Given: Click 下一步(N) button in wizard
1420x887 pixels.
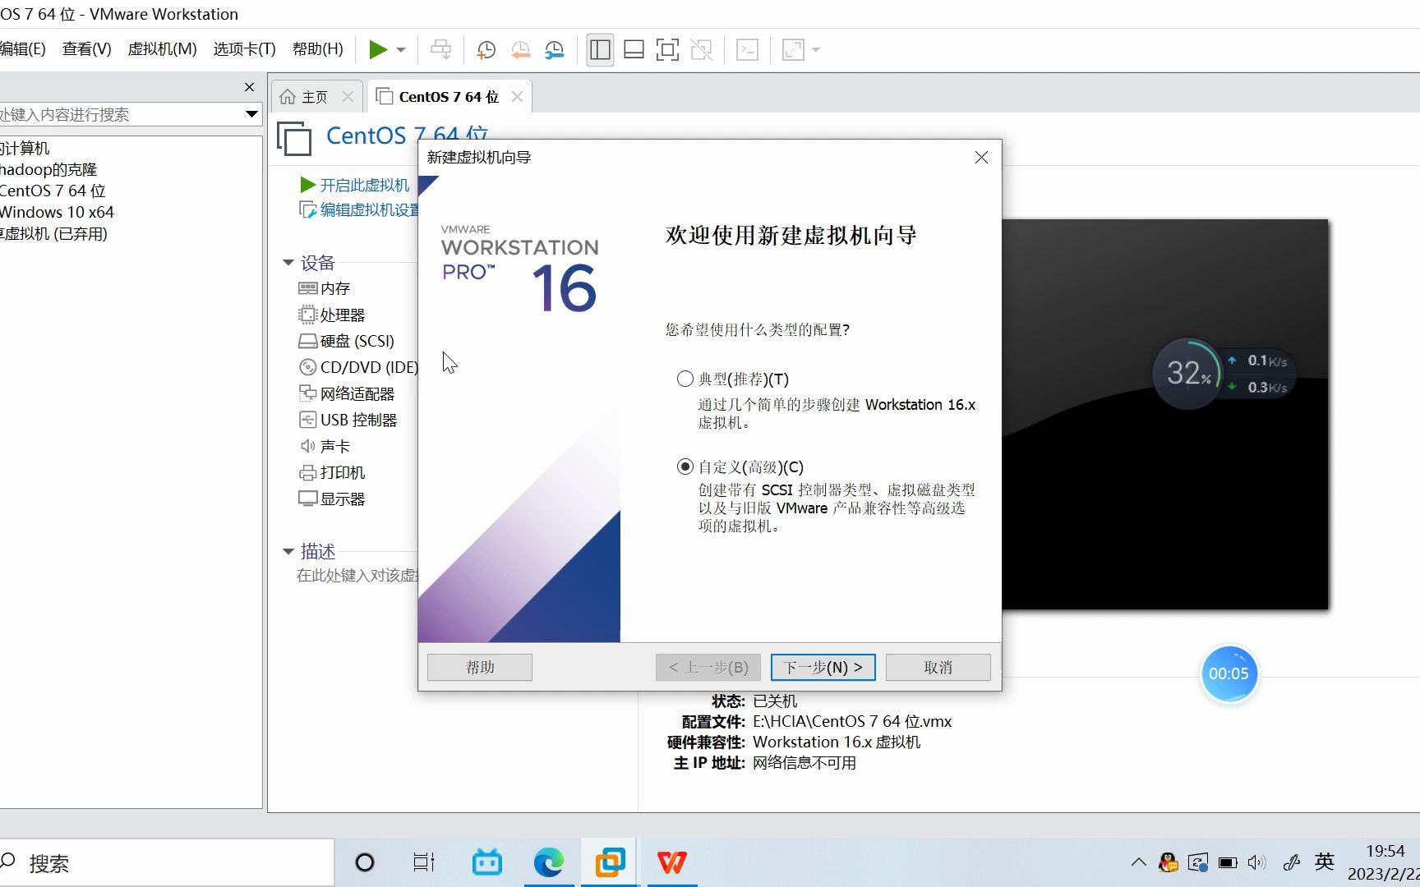Looking at the screenshot, I should 823,668.
